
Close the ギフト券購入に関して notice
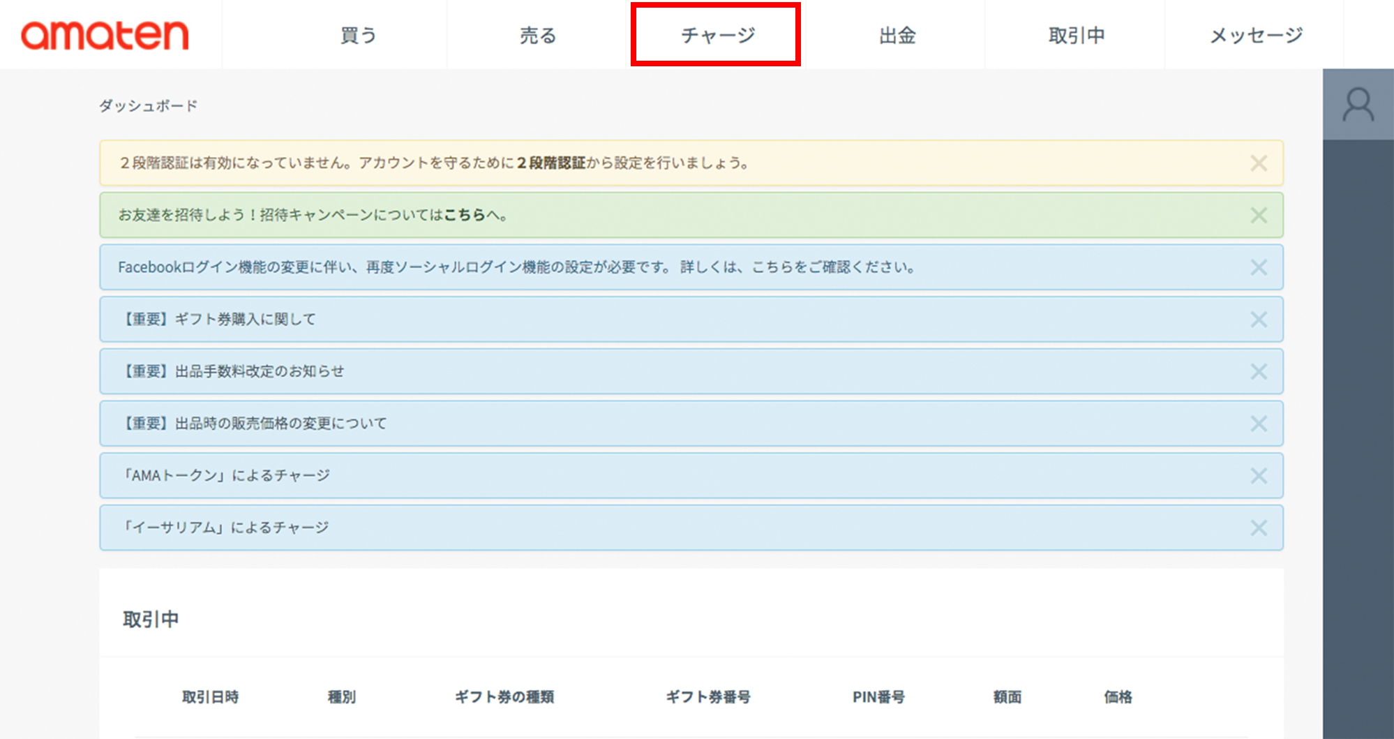(1259, 320)
